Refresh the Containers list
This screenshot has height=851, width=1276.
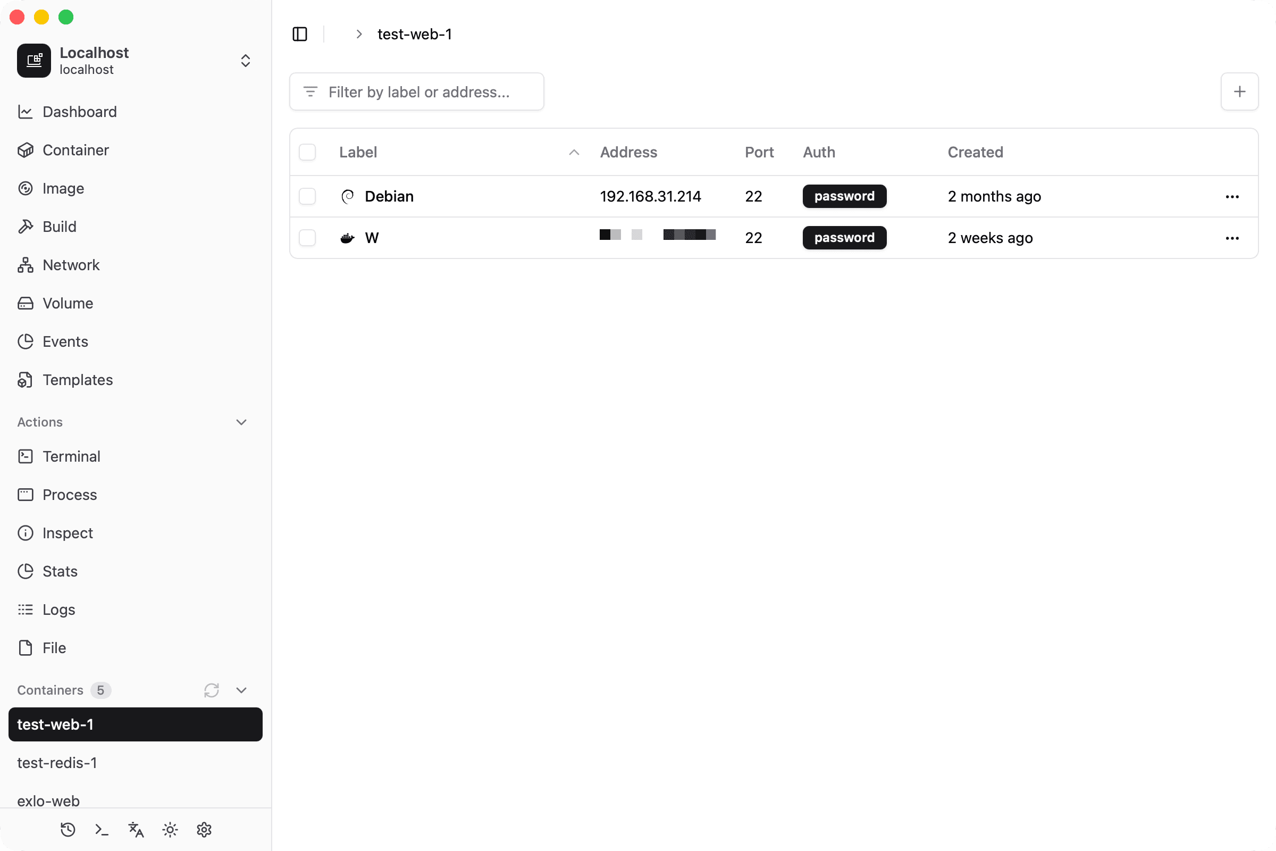(211, 690)
